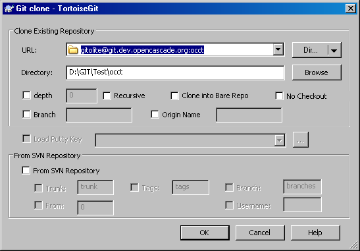Click the Origin Name input field
Image resolution: width=360 pixels, height=251 pixels.
click(249, 115)
